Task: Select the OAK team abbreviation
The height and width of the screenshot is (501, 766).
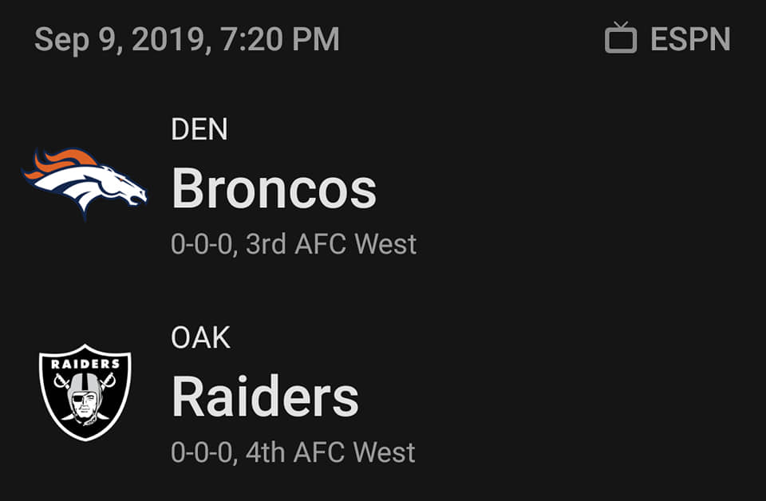Action: (x=201, y=337)
